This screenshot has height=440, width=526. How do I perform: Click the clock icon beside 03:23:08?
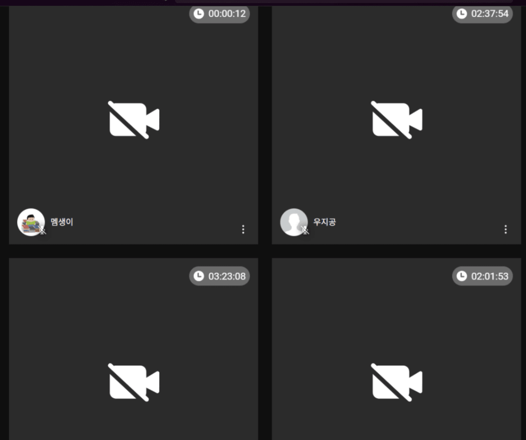coord(199,276)
